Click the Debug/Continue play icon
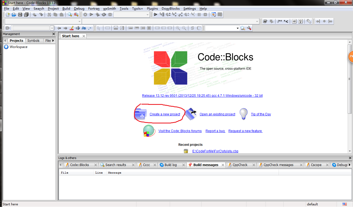This screenshot has width=353, height=207. click(156, 15)
